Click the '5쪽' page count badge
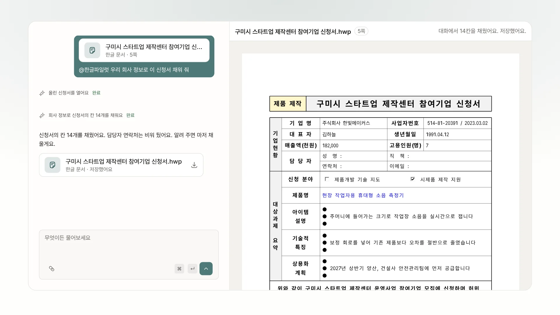This screenshot has height=315, width=560. coord(361,31)
